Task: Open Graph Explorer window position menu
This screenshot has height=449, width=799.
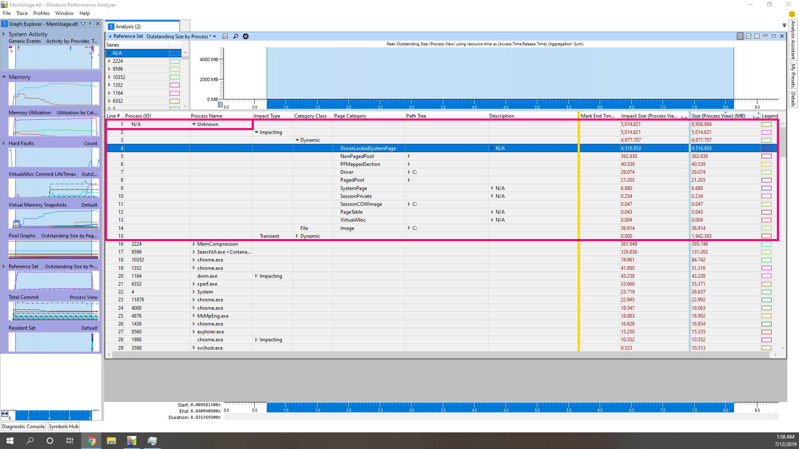Action: click(x=83, y=24)
